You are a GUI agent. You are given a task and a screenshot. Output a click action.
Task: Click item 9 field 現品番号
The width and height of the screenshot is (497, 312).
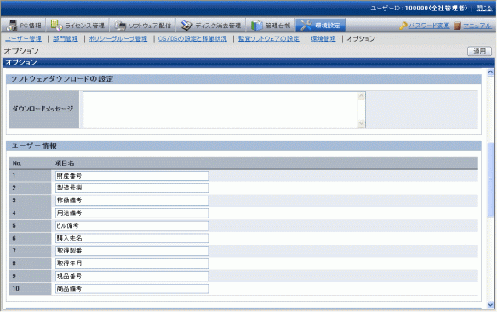point(132,276)
